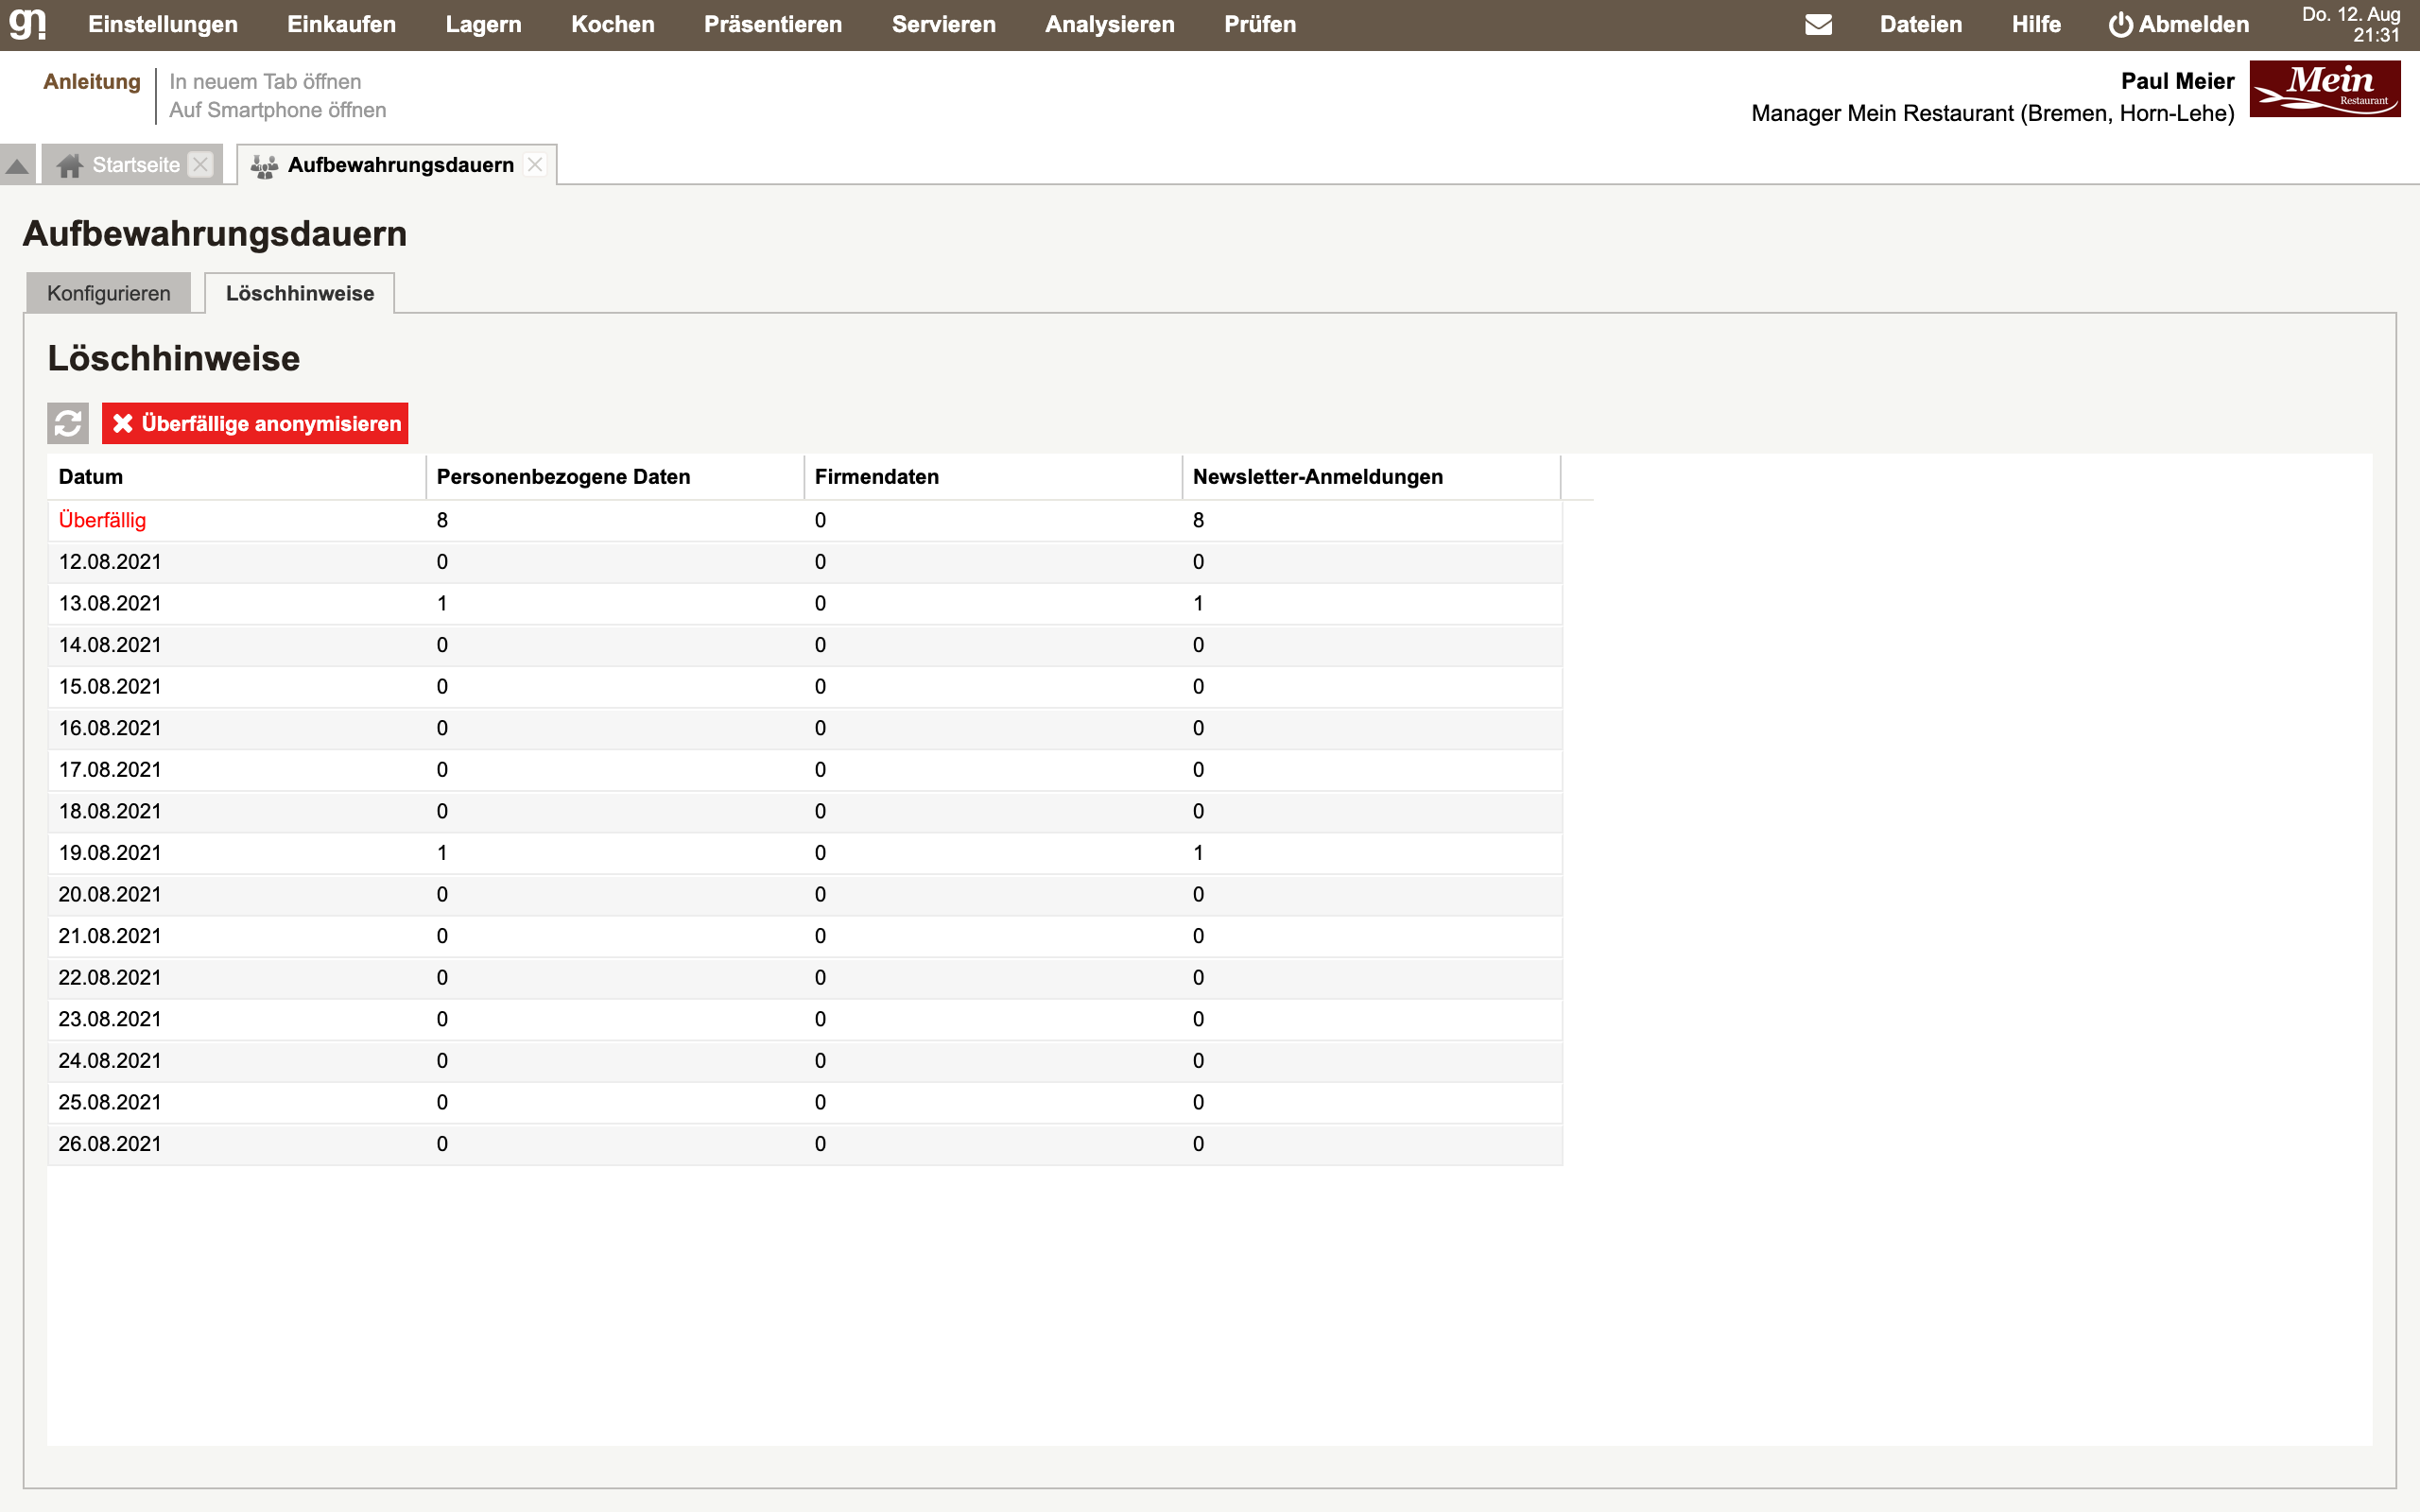Collapse header with the up arrow

tap(17, 165)
